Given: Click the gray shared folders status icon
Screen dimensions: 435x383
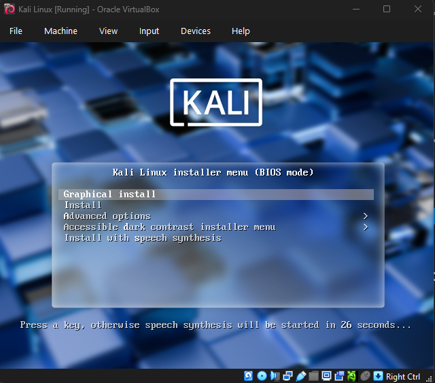Looking at the screenshot, I should coord(313,376).
